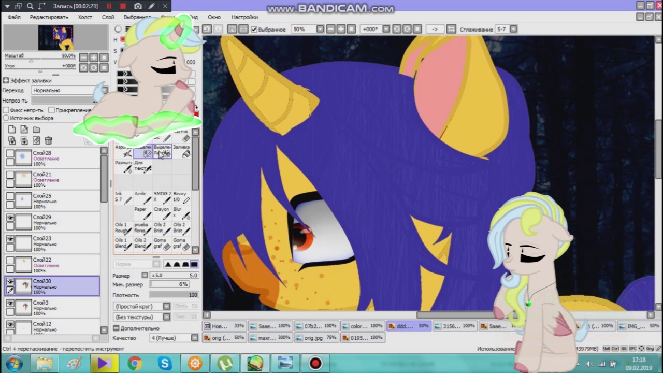Clear the layer with the eraser icon
This screenshot has width=663, height=373.
[x=36, y=140]
